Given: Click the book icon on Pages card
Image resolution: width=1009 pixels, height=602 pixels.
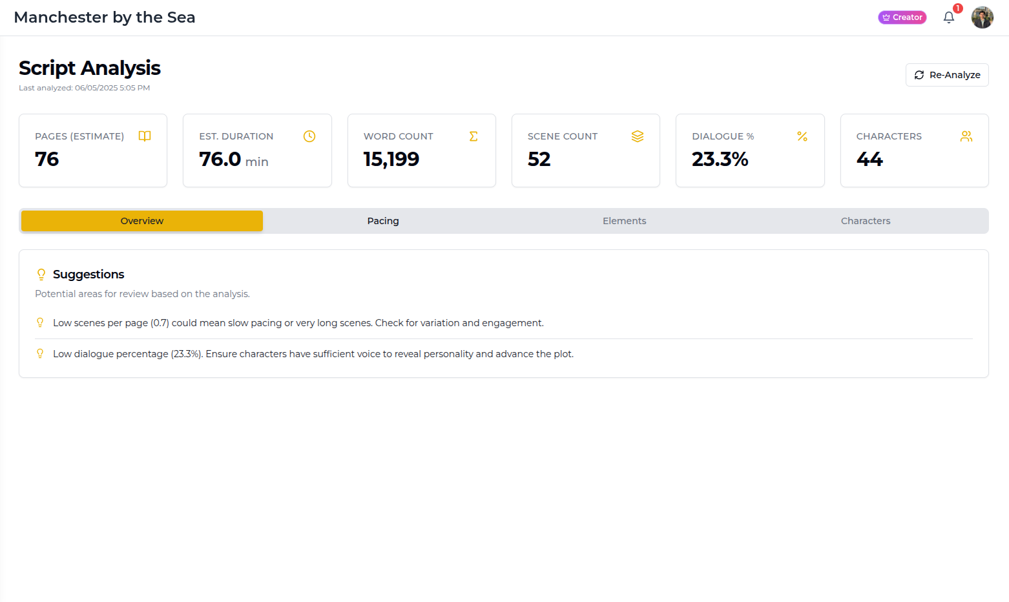Looking at the screenshot, I should (145, 136).
